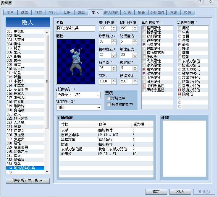The height and width of the screenshot is (197, 218).
Task: Cycle the 弓弩屬性 effectiveness rank icon
Action: (x=144, y=45)
